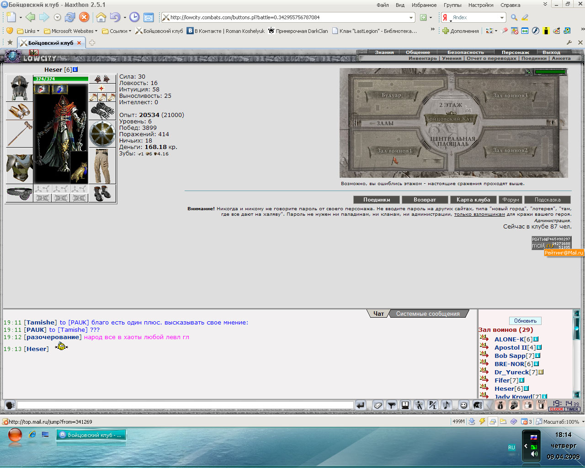Toggle the CLOCK mode label

click(x=556, y=409)
